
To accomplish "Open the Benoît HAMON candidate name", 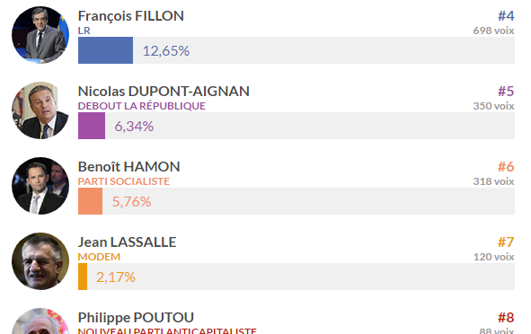I will (x=129, y=167).
